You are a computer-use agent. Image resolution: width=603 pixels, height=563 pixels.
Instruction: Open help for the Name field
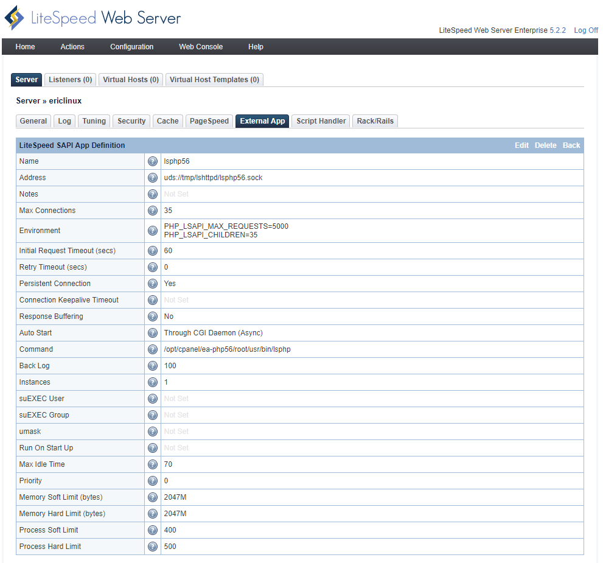click(x=152, y=161)
